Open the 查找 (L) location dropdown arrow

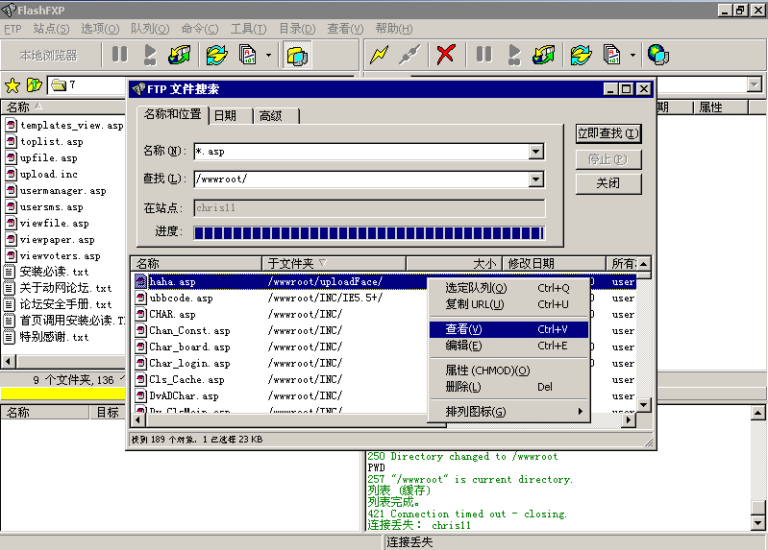pos(536,179)
